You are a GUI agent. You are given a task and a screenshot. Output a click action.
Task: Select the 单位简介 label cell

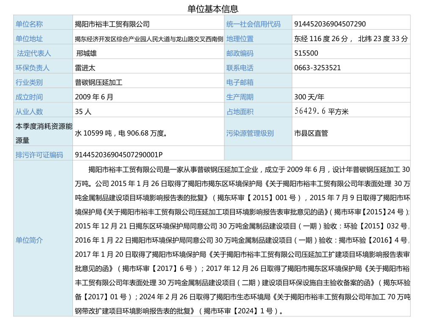tap(43, 238)
